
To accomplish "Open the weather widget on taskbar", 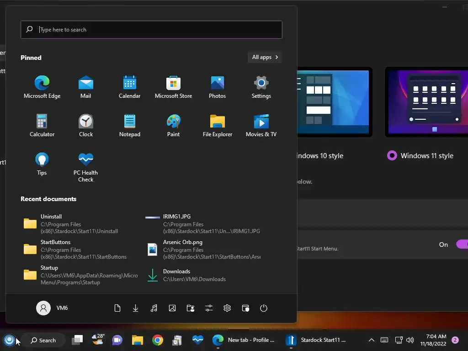I will pyautogui.click(x=98, y=340).
